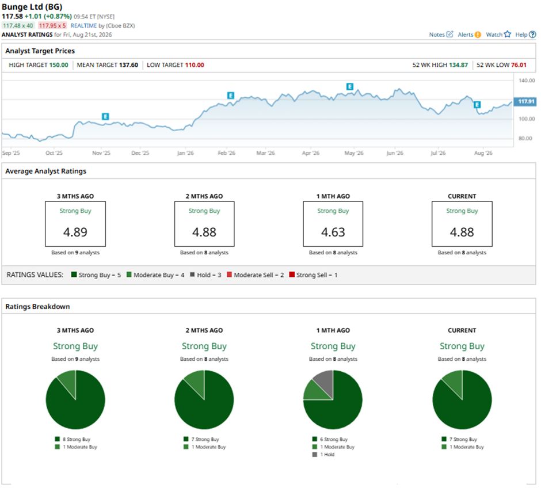Viewport: 541px width, 488px height.
Task: Click the 117.91 current price label on chart
Action: point(525,101)
